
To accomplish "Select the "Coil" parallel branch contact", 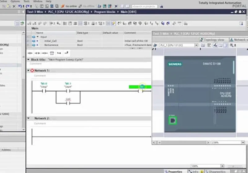I will 68,103.
